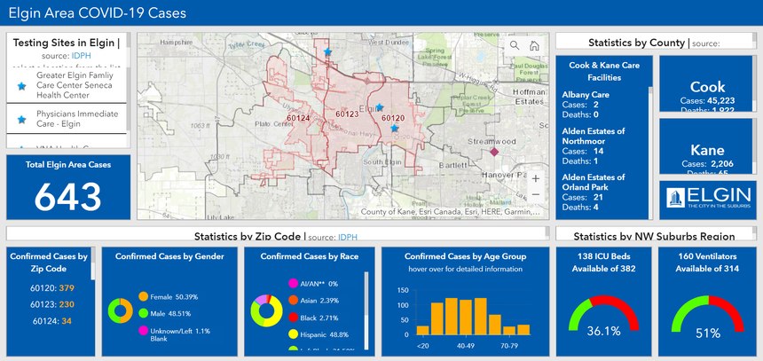This screenshot has height=361, width=763.
Task: Click the Elgin city logo
Action: click(706, 199)
